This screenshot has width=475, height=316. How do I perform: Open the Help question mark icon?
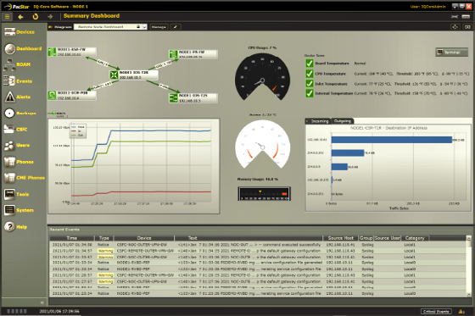(x=9, y=226)
